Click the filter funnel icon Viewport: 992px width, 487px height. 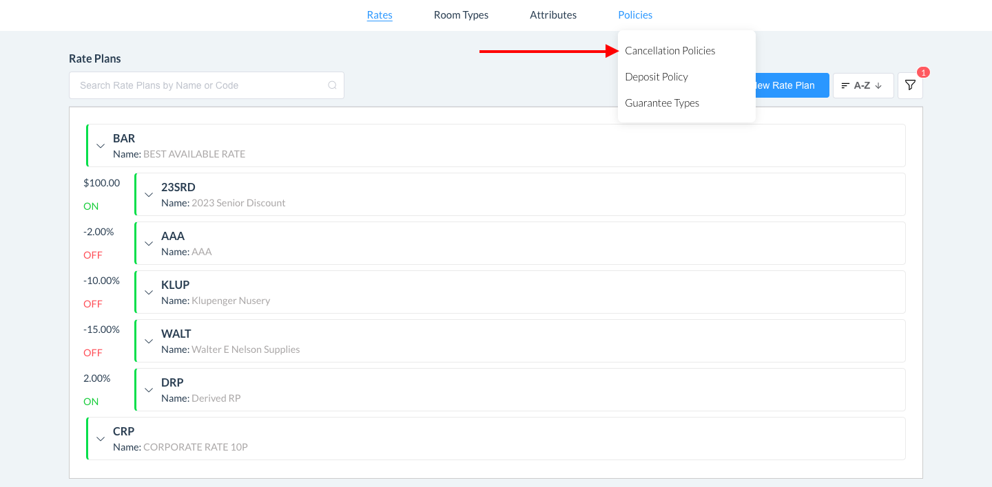tap(910, 86)
